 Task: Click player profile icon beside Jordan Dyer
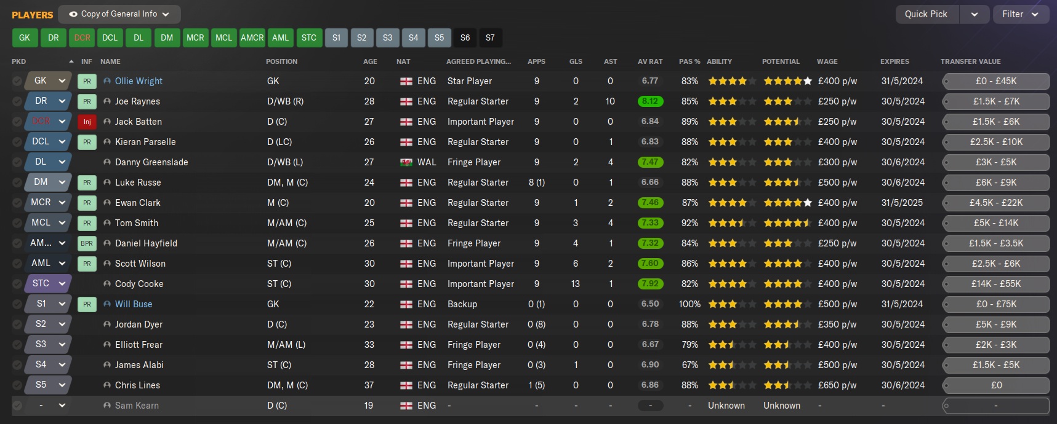(107, 324)
